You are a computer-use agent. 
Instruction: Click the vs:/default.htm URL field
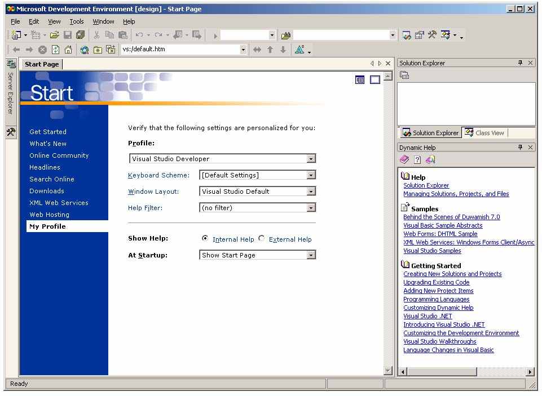pos(179,50)
